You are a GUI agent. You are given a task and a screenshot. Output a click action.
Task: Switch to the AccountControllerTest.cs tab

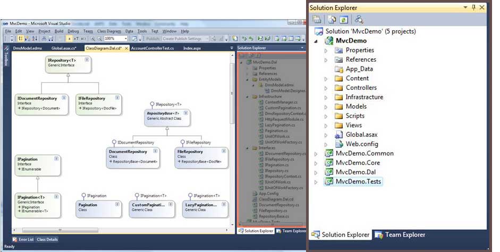(152, 48)
